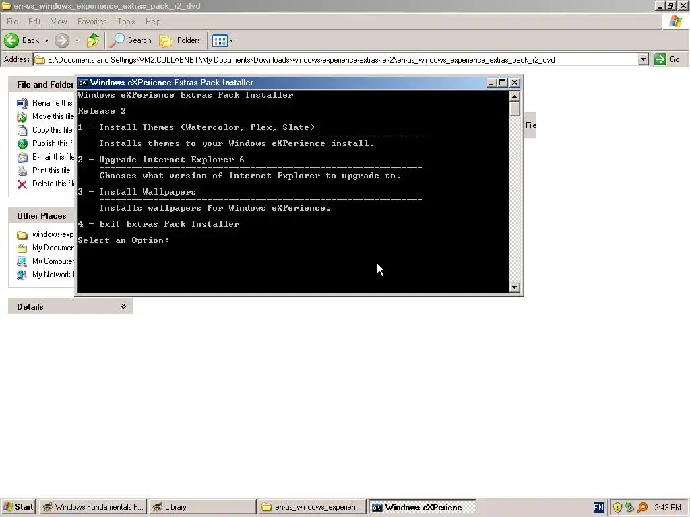
Task: Click the 2:43 PM system clock
Action: click(x=668, y=508)
